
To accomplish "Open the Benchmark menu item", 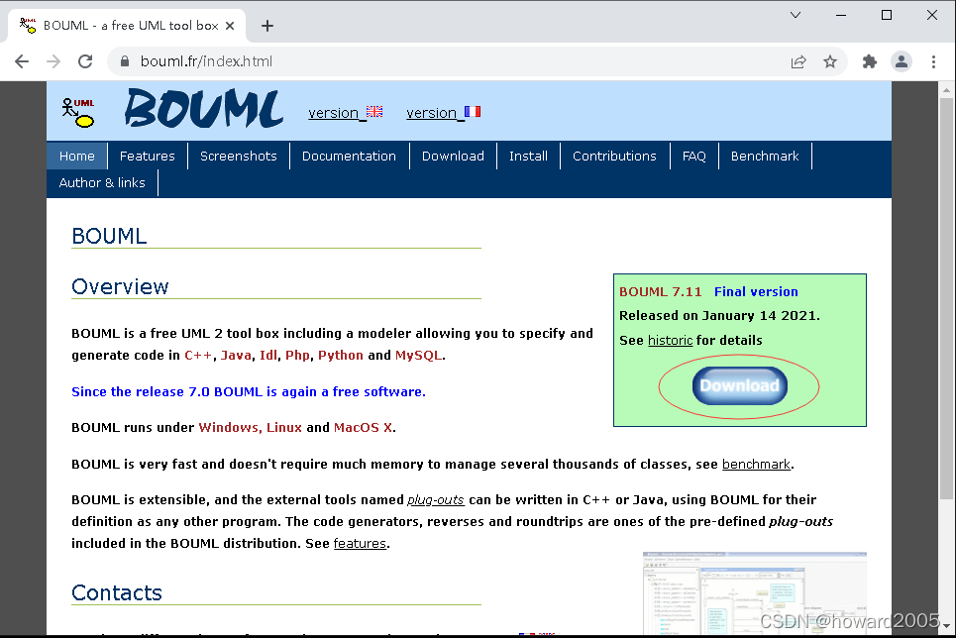I will (x=765, y=157).
